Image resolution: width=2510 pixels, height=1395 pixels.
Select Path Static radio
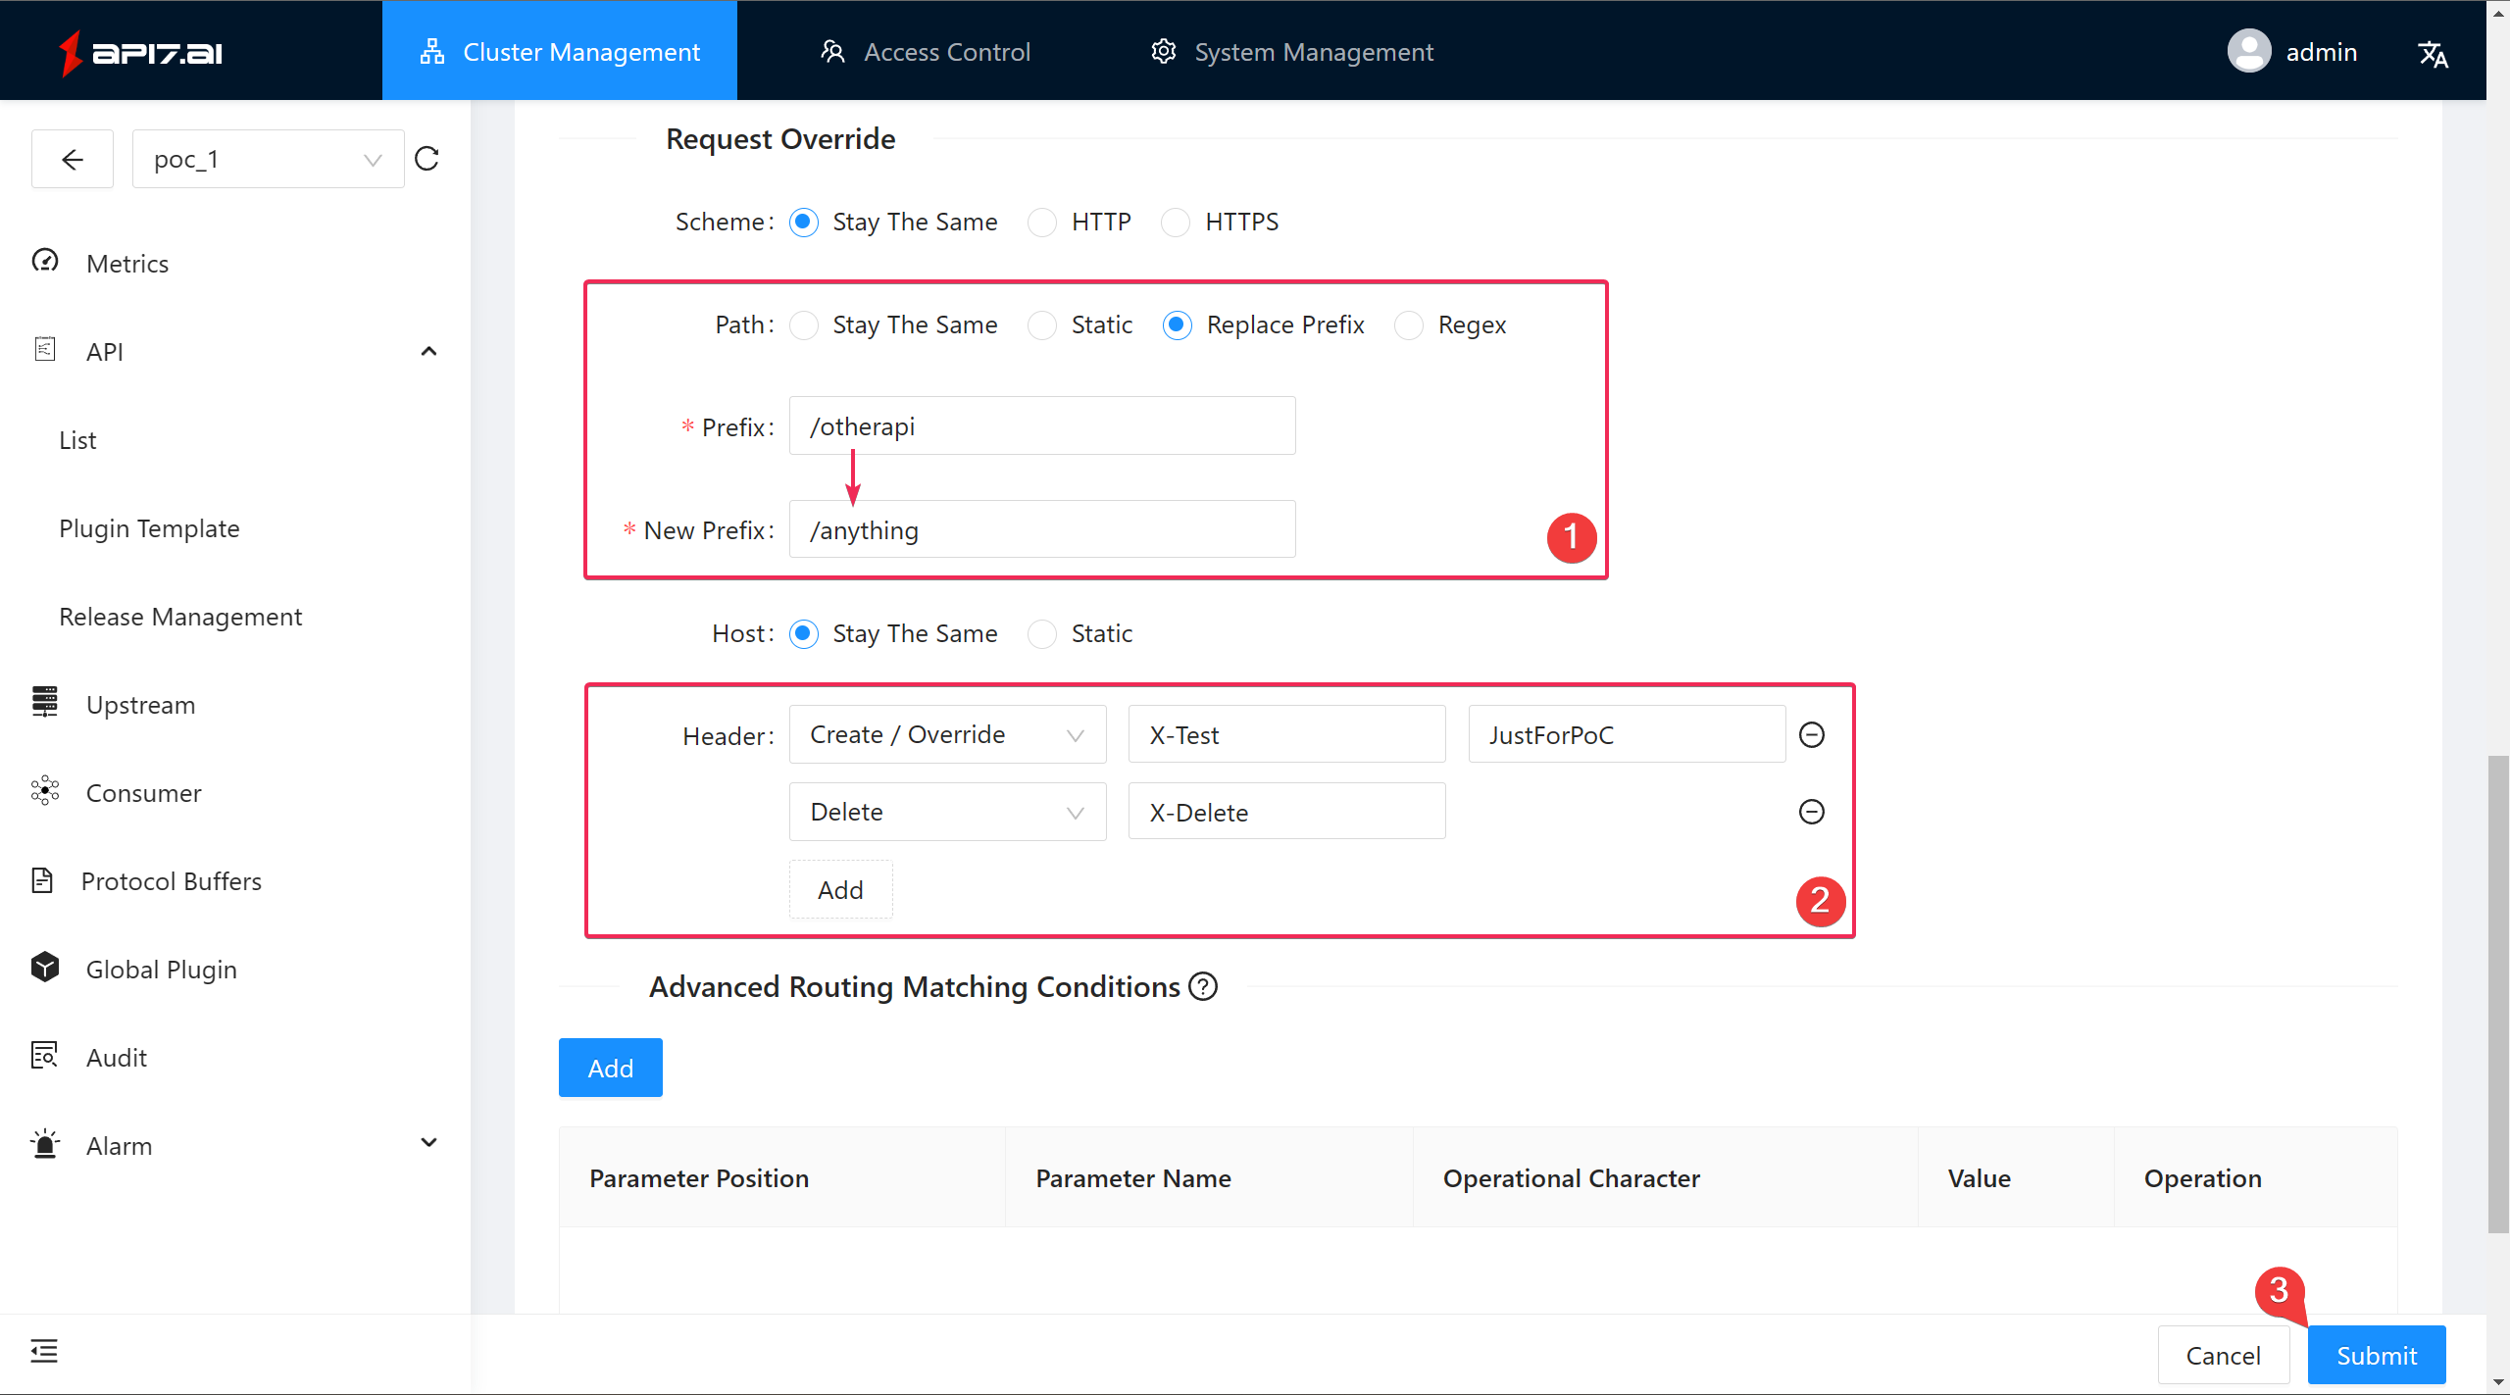click(1042, 324)
